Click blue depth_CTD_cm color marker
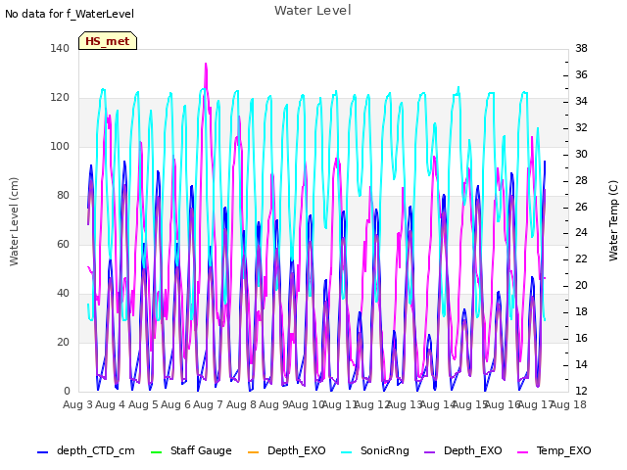This screenshot has width=627, height=470. pyautogui.click(x=42, y=452)
